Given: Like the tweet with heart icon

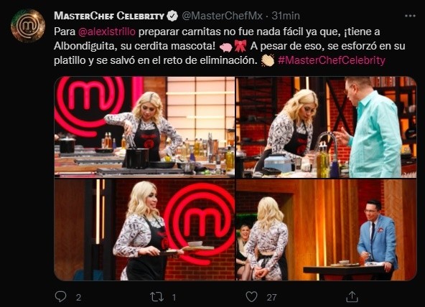Looking at the screenshot, I should [x=251, y=297].
